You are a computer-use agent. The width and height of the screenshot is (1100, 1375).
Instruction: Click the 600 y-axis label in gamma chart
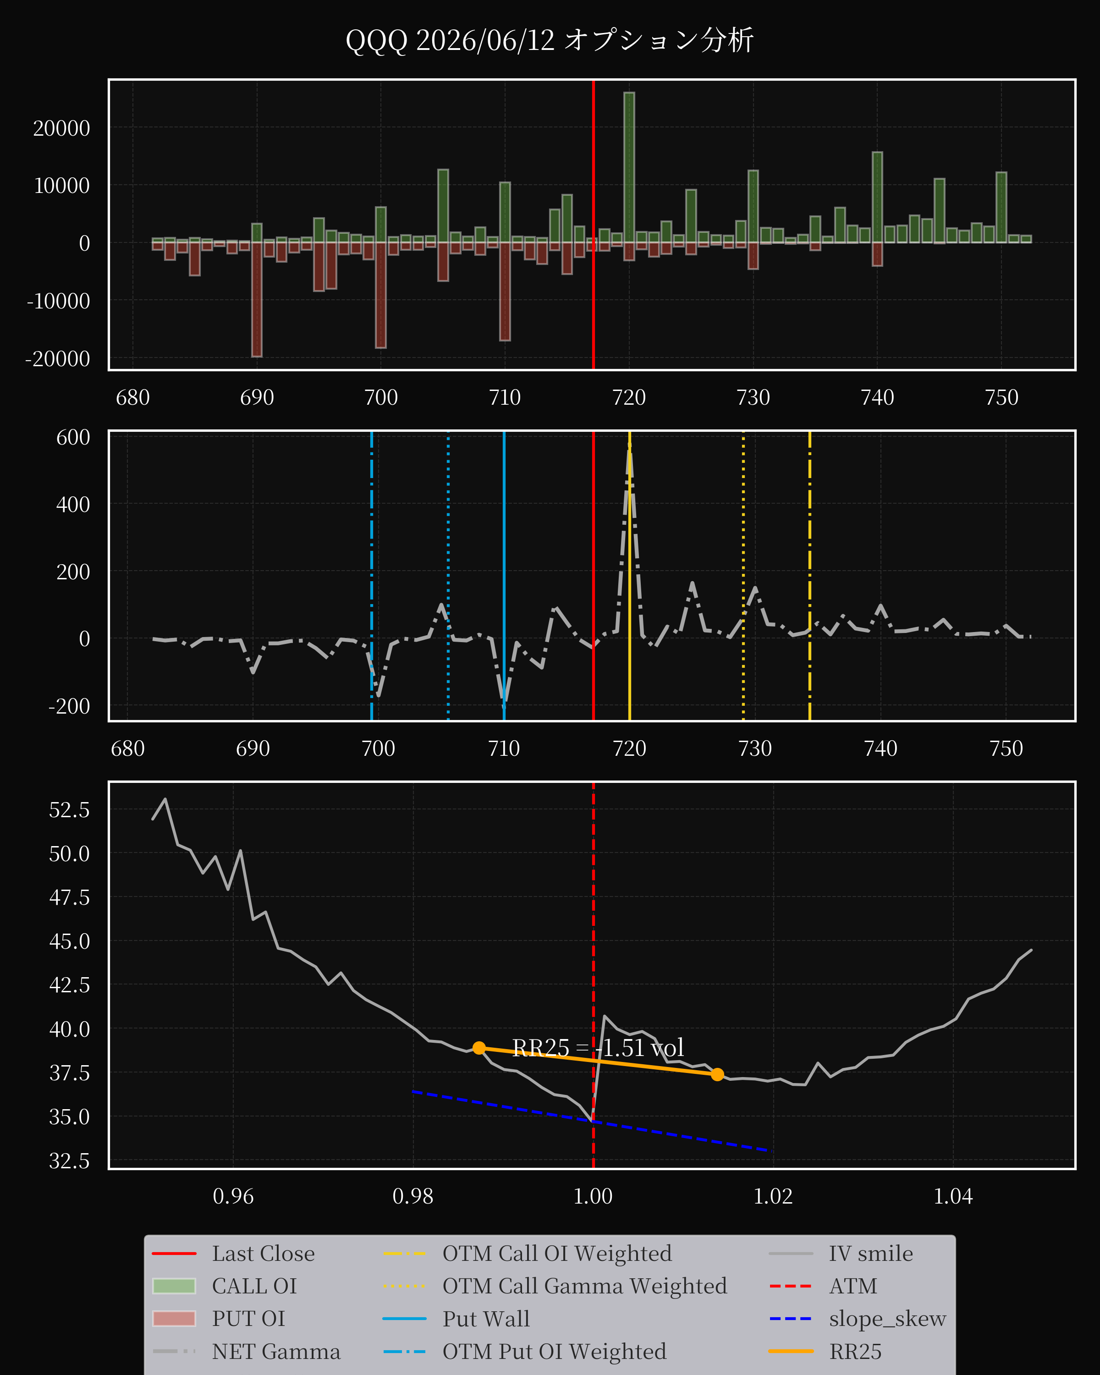click(73, 438)
